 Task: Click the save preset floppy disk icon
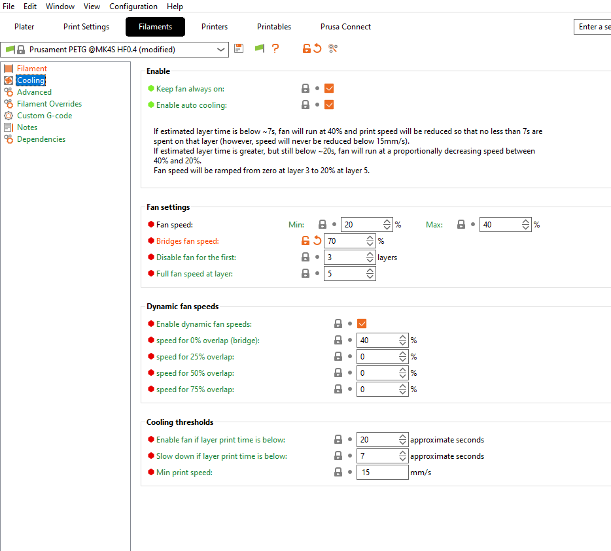click(239, 48)
